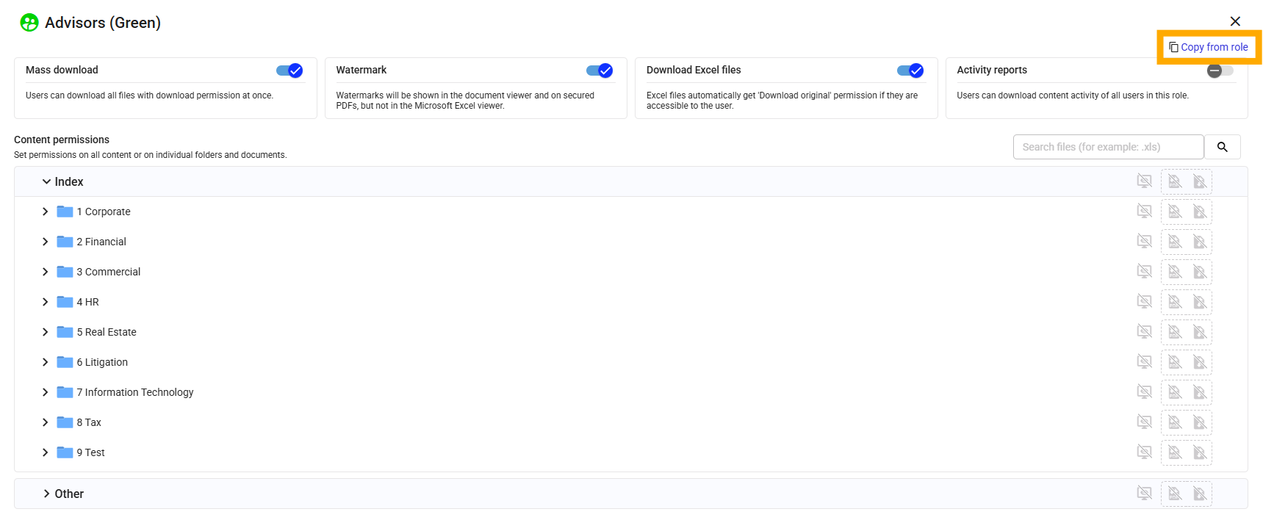Turn off the Watermark switch
The width and height of the screenshot is (1263, 520).
600,71
